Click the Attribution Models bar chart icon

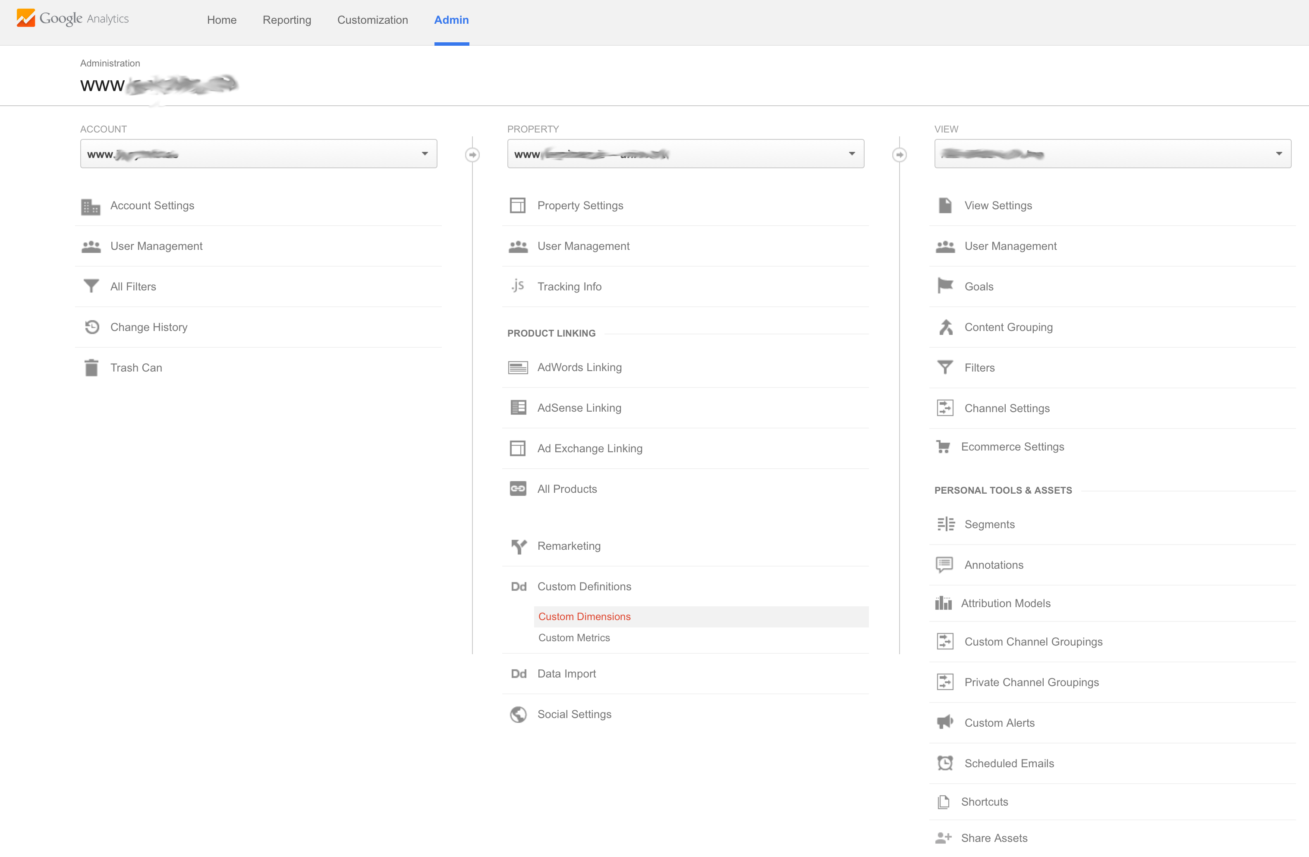coord(943,603)
